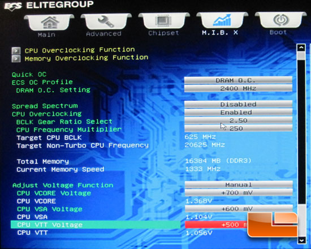Toggle Spread Spectrum Disabled value
The image size is (311, 249).
tap(238, 104)
